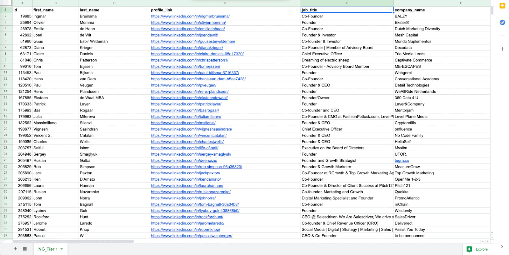Select cell 'No Code Family'
This screenshot has height=255, width=509.
442,136
